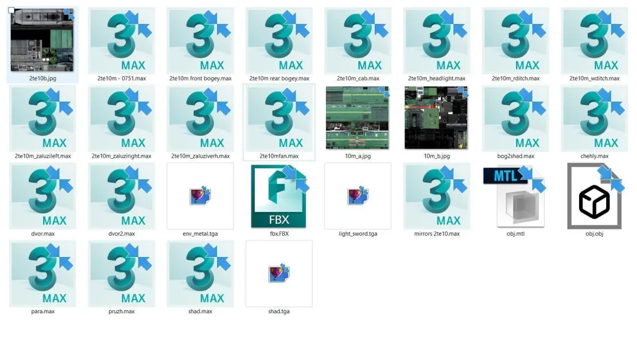Select the 2te10b.jpg texture thumbnail

coord(42,40)
